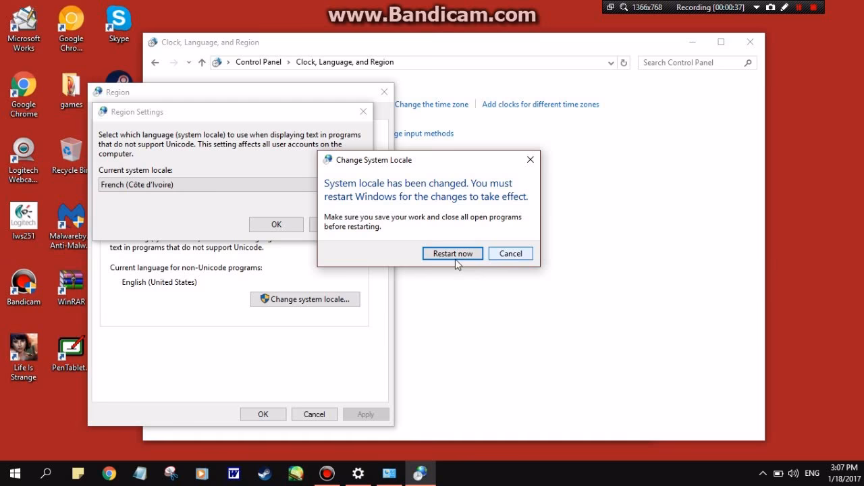Open the Bandicam desktop shortcut

[x=24, y=288]
